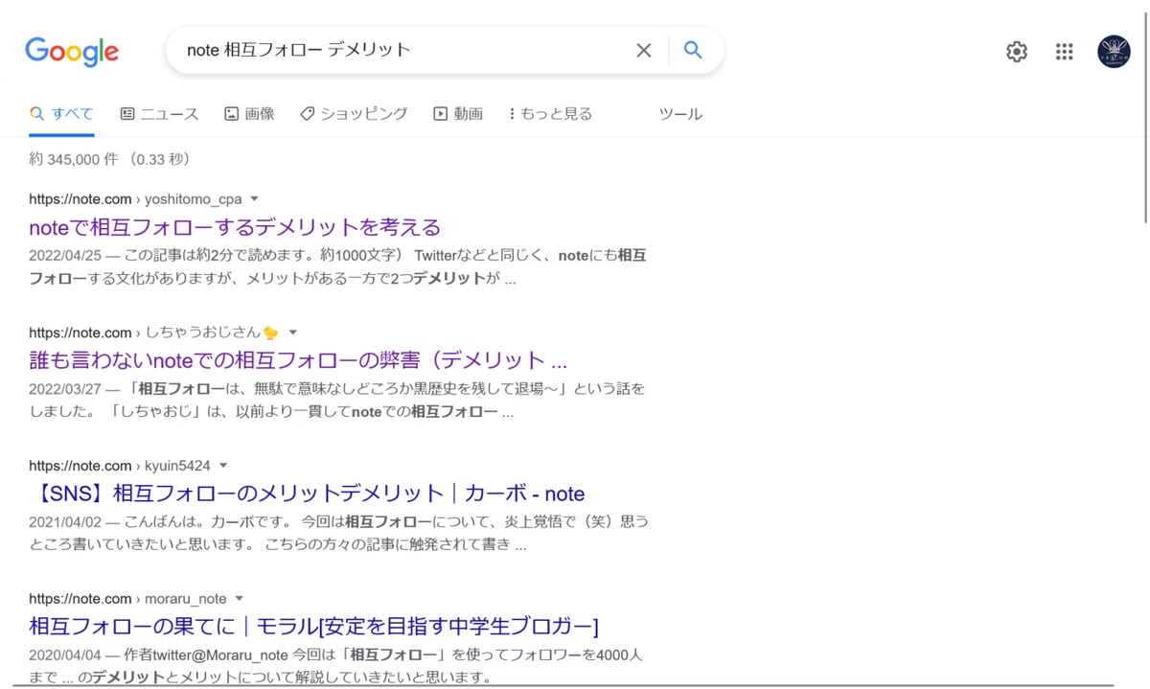Expand the もっと見る menu
Image resolution: width=1150 pixels, height=689 pixels.
coord(550,114)
